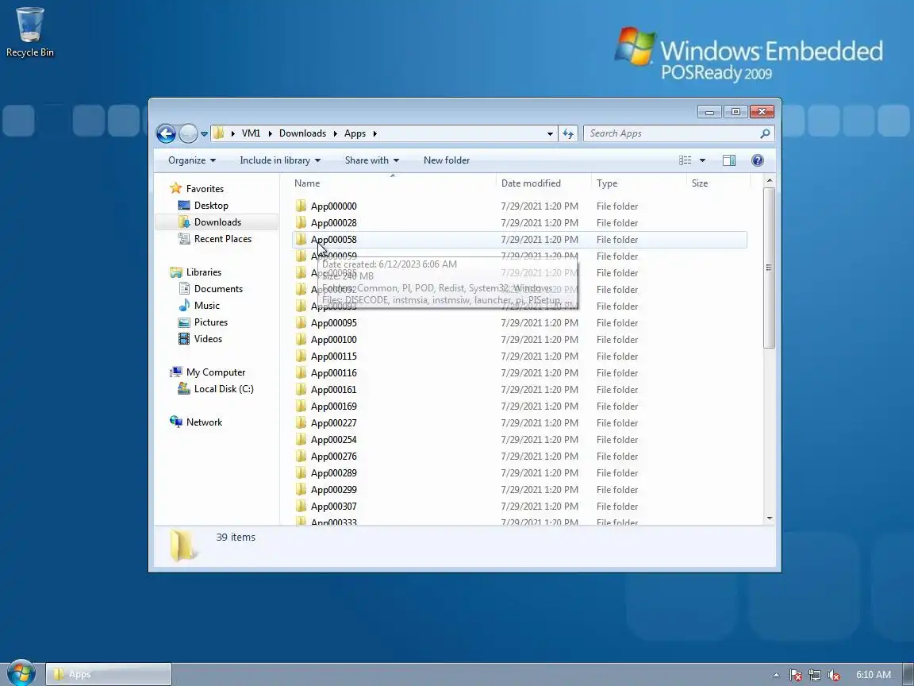
Task: Select the App000227 folder icon
Action: point(301,423)
